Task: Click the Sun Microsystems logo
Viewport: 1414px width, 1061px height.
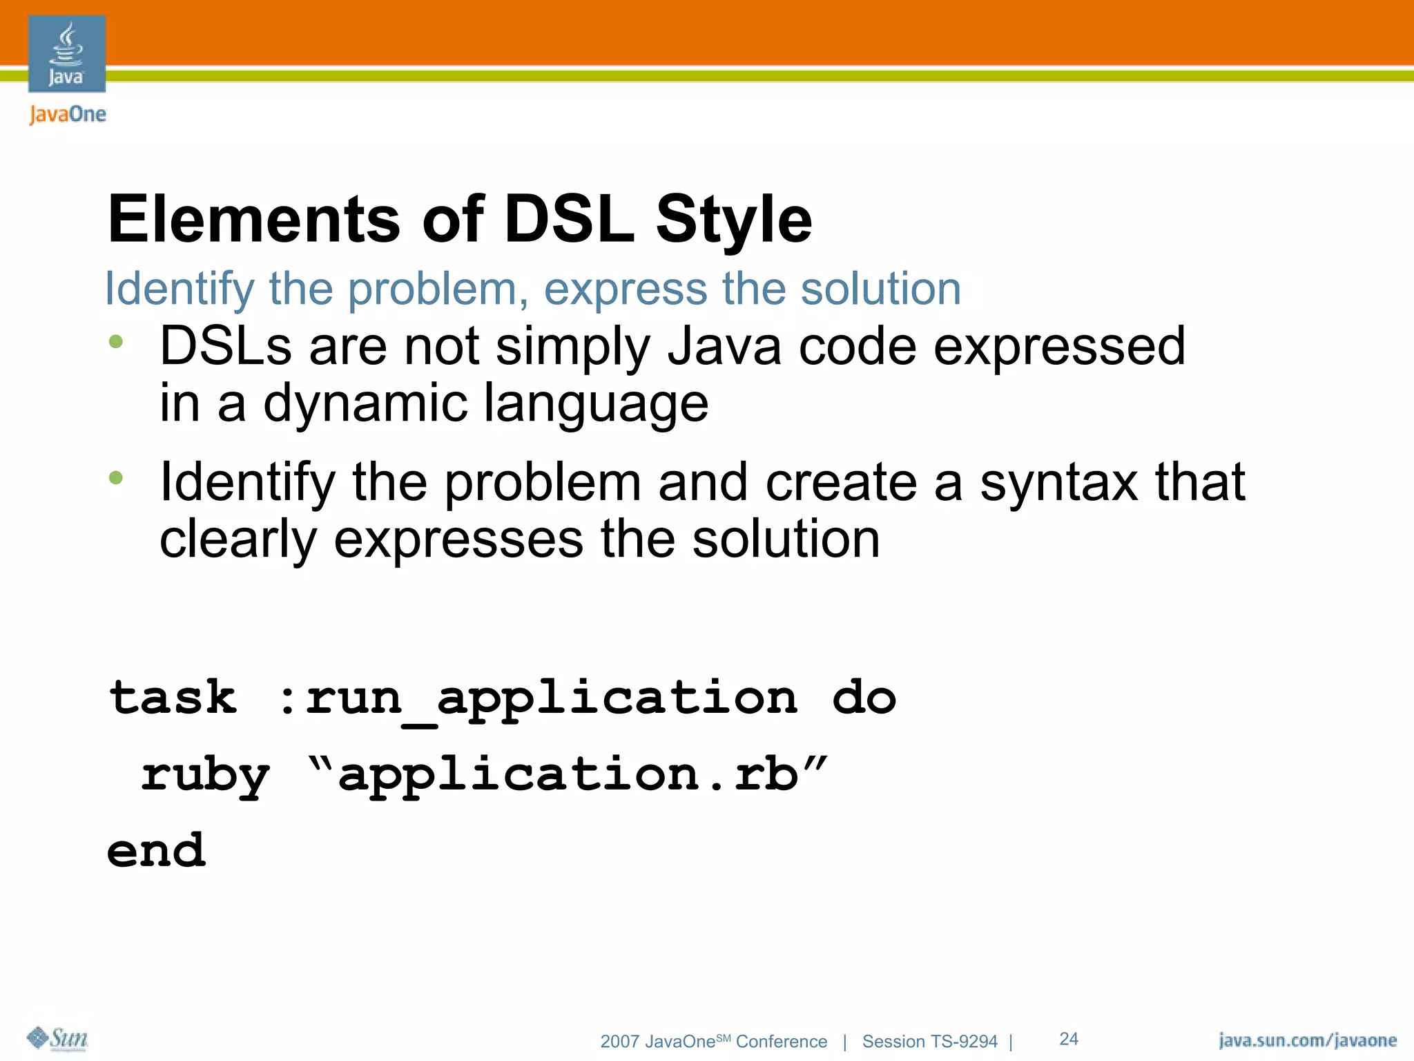Action: click(x=57, y=1038)
